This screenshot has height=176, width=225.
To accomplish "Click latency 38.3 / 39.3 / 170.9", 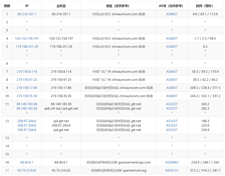I will (x=205, y=71).
